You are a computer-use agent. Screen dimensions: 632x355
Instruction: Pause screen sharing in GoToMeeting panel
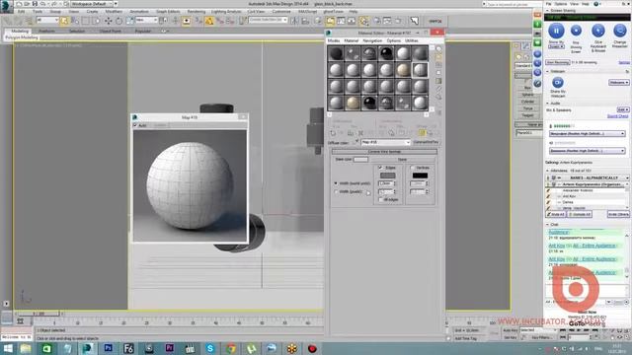[556, 31]
